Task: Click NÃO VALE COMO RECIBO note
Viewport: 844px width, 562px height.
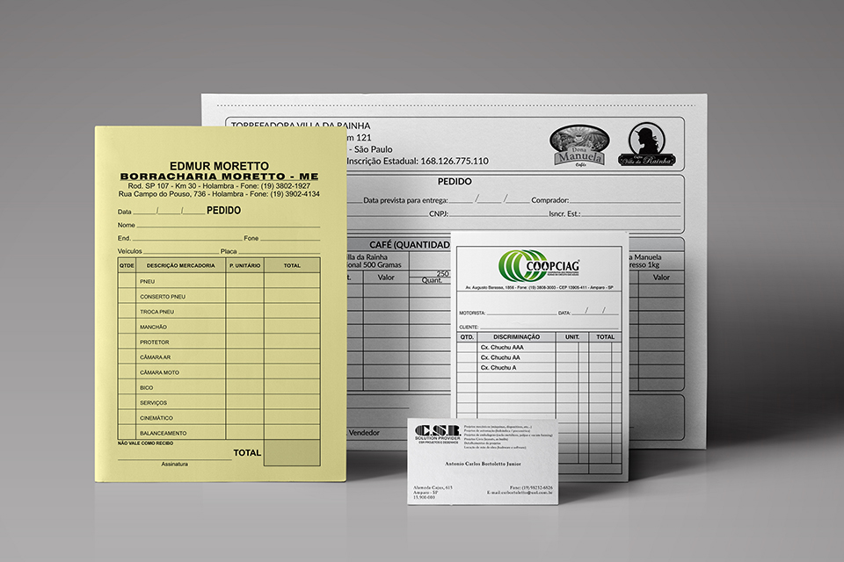Action: [x=145, y=443]
